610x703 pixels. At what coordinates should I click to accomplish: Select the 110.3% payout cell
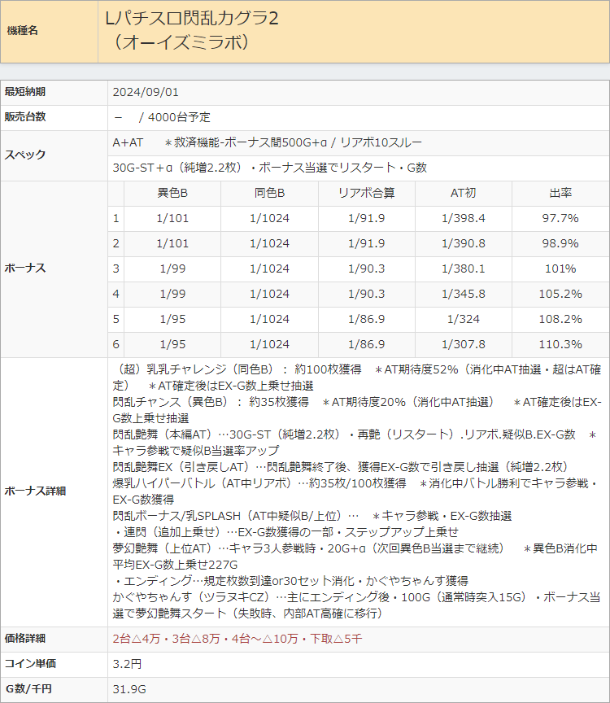pos(560,344)
